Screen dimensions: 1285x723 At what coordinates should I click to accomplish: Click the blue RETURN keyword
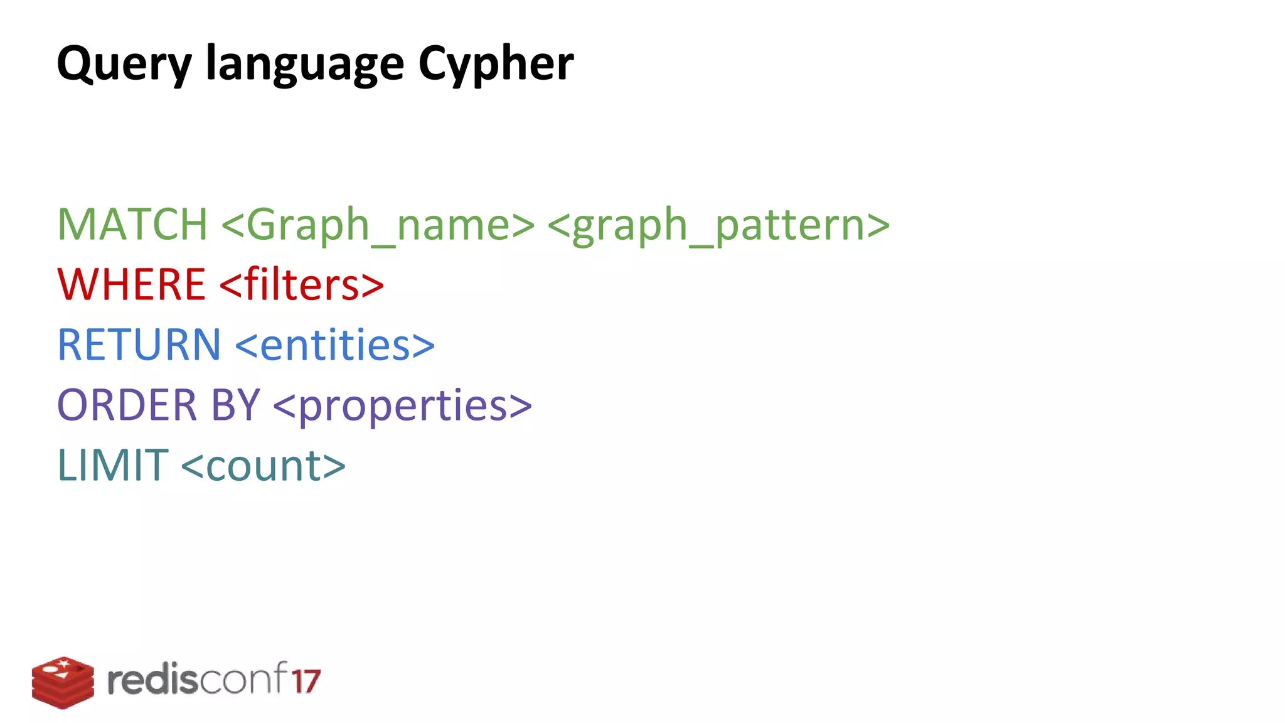point(139,345)
